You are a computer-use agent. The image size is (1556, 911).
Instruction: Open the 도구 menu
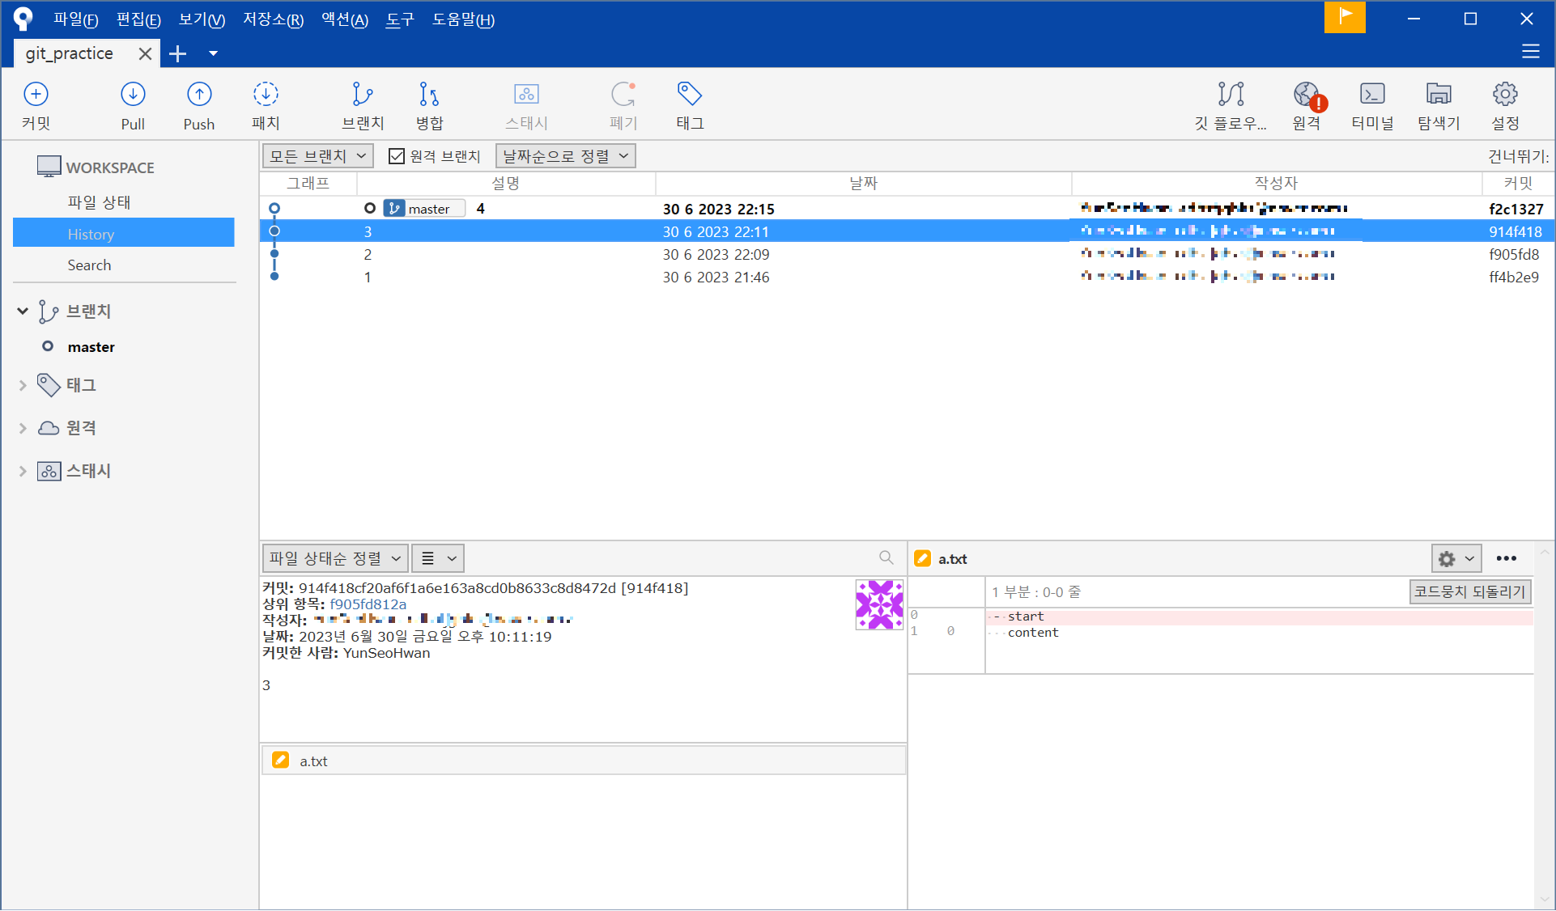click(400, 19)
